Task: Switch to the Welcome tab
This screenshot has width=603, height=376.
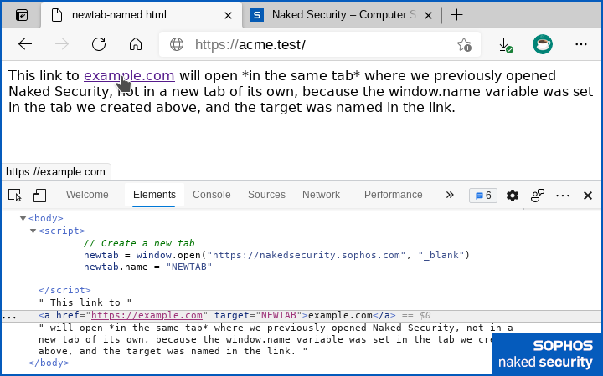Action: (87, 195)
